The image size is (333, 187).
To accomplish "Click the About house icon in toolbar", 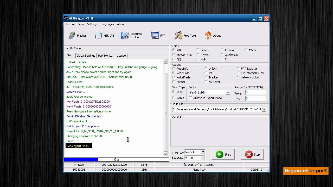I will coord(208,36).
